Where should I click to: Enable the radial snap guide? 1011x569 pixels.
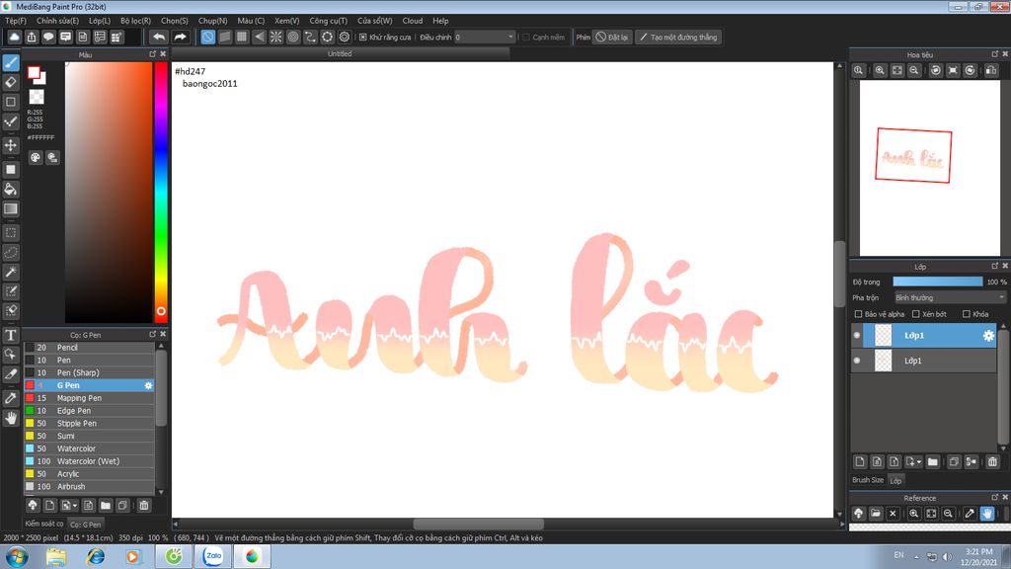point(276,37)
